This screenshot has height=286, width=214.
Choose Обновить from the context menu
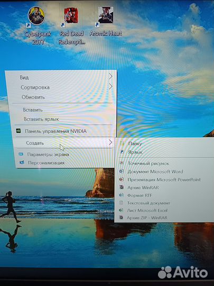coord(33,97)
